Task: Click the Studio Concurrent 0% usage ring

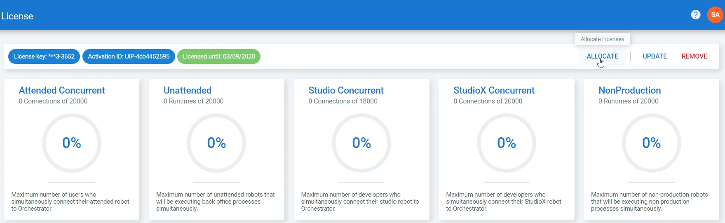Action: click(361, 143)
